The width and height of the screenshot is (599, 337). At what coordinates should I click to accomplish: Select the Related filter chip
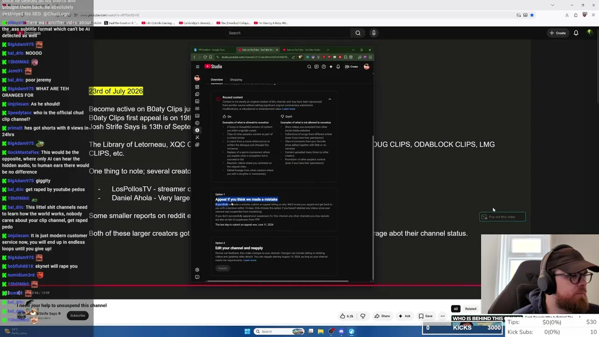(x=471, y=309)
